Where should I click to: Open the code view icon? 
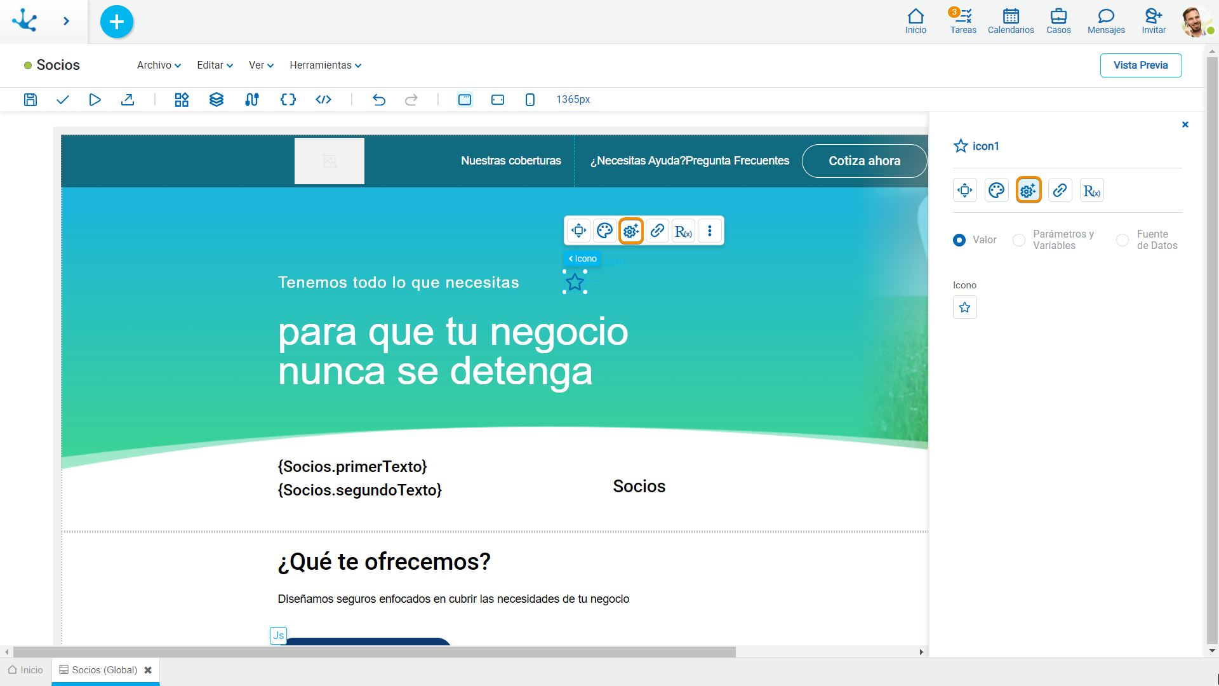[324, 100]
